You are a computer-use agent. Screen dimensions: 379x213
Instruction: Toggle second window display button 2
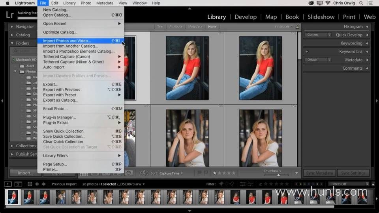tap(18, 184)
